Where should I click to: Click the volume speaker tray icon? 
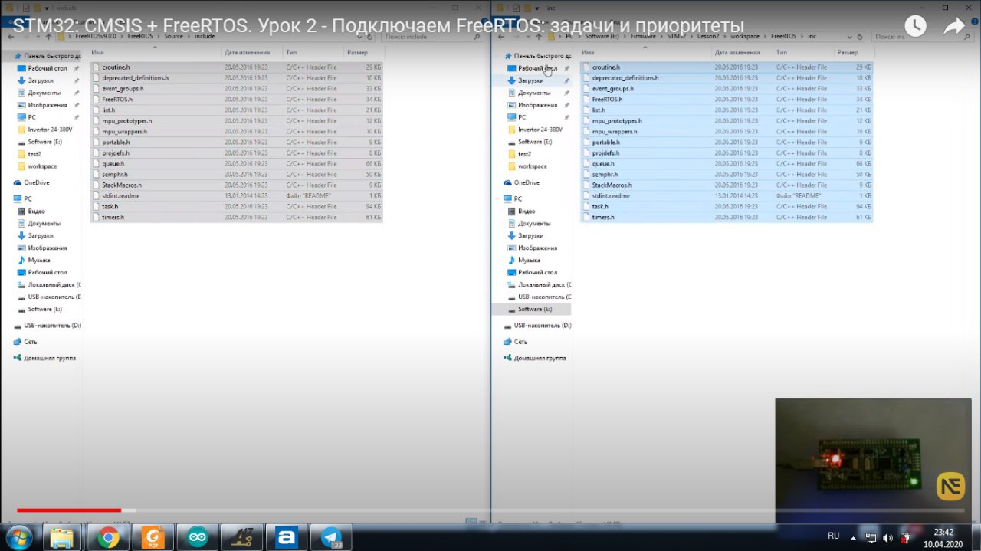tap(887, 537)
